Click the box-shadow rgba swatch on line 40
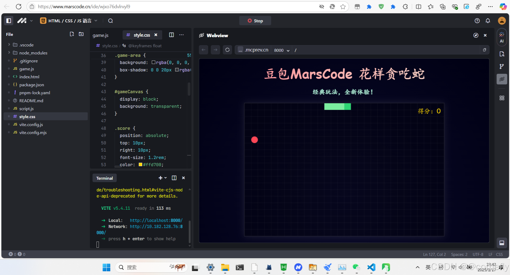This screenshot has width=510, height=275. click(177, 70)
